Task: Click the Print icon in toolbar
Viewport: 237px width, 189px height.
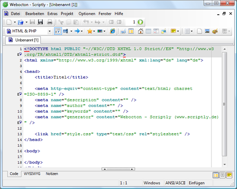Action: pos(50,22)
